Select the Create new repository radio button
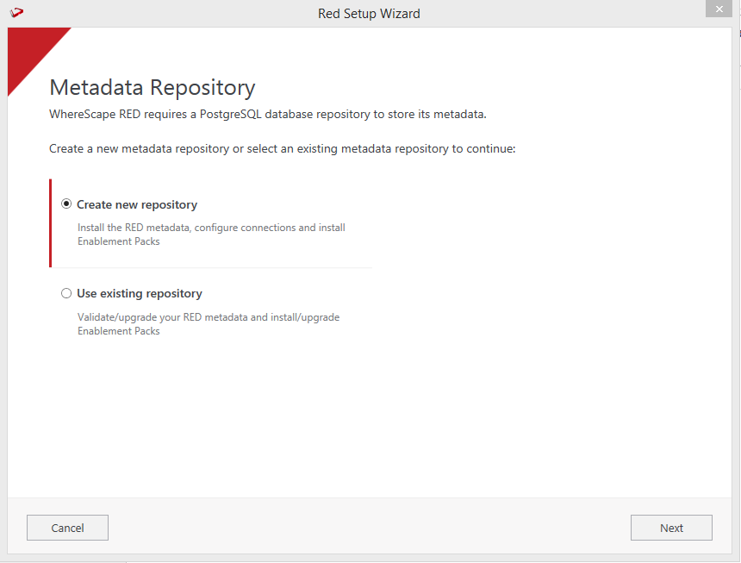The width and height of the screenshot is (741, 563). pos(66,204)
